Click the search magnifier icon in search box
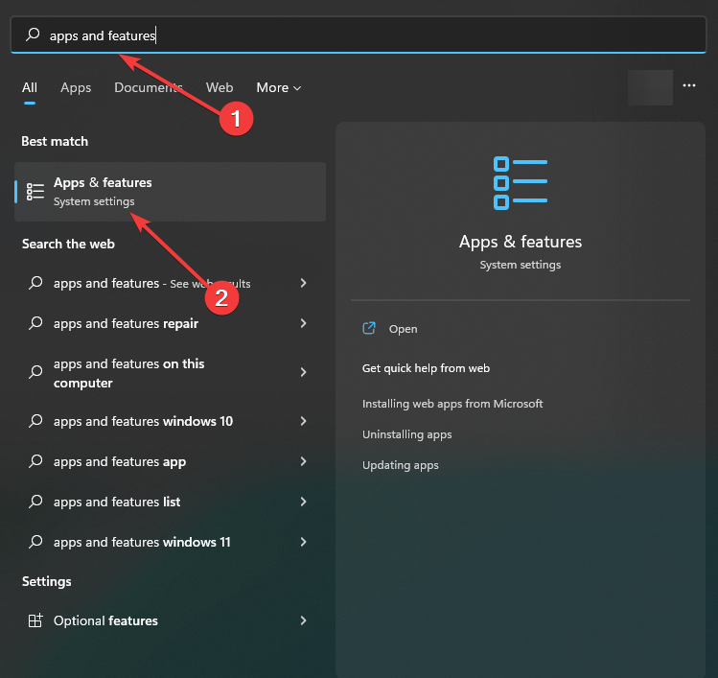Image resolution: width=718 pixels, height=678 pixels. [x=33, y=35]
